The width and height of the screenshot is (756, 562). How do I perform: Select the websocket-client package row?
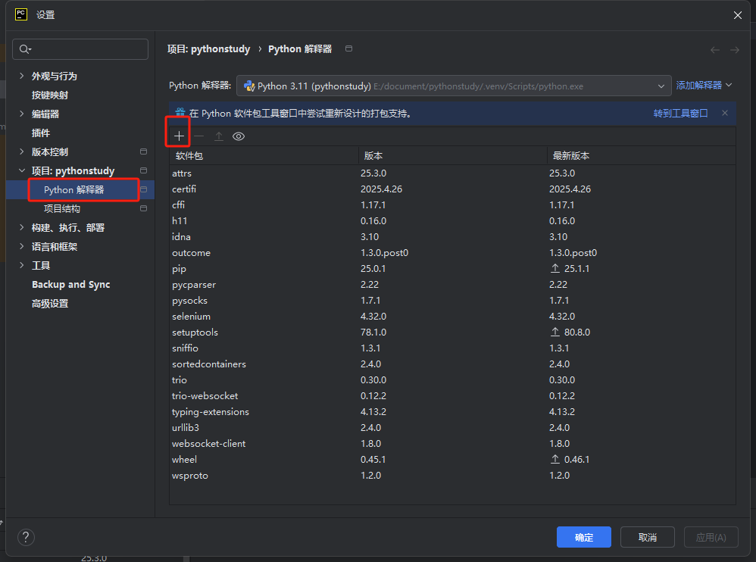452,443
